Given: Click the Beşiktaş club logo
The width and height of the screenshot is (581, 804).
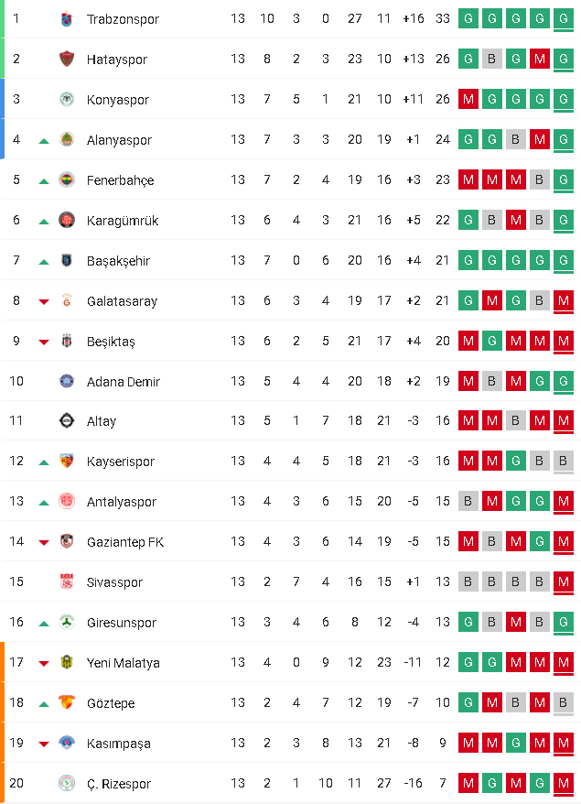Looking at the screenshot, I should tap(66, 341).
